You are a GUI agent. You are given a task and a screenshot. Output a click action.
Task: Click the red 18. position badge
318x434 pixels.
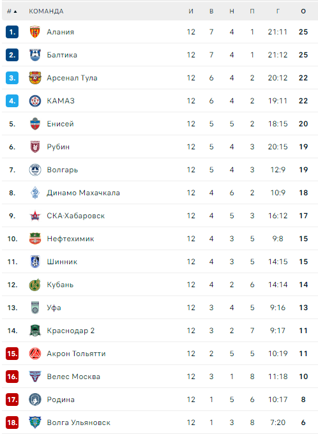coord(12,423)
